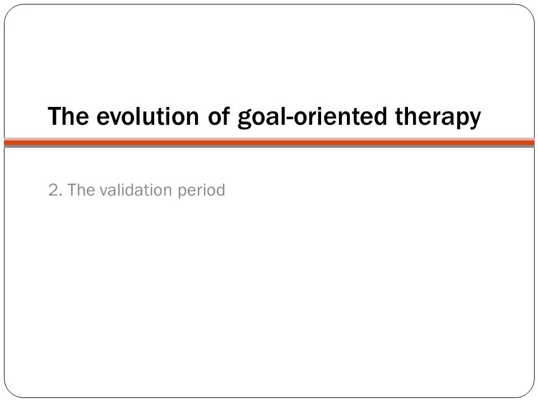Click the rounded bottom-right slide border corner
This screenshot has height=403, width=538.
coord(528,392)
